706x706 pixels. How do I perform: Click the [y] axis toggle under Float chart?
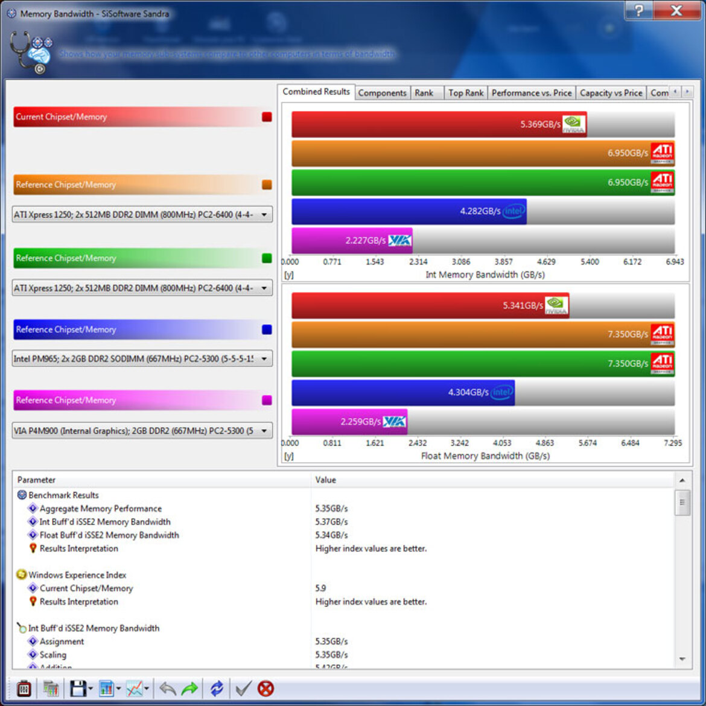(288, 456)
